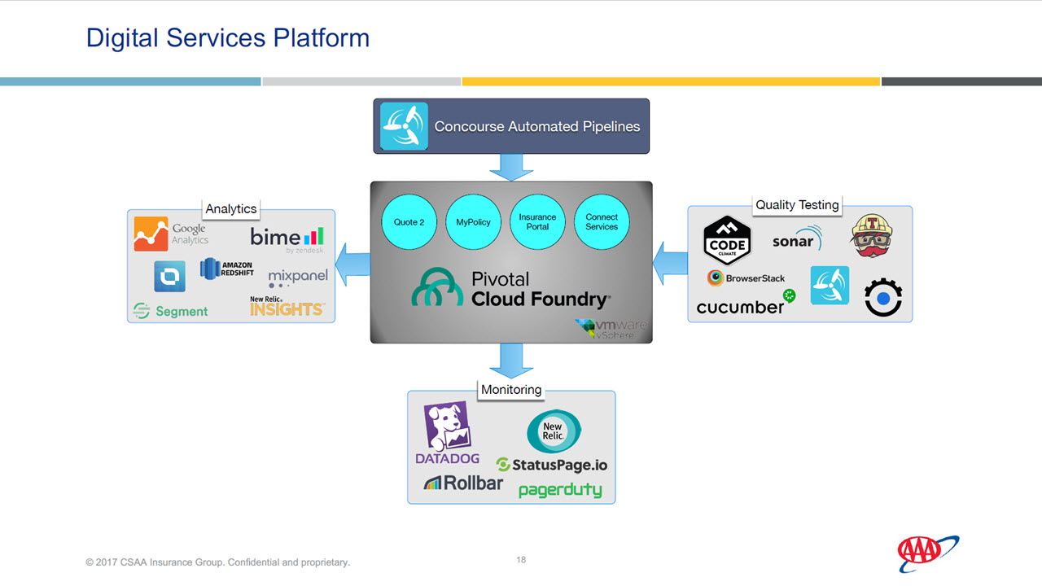Click the 2017 CSAA Insurance Group copyright text

218,562
